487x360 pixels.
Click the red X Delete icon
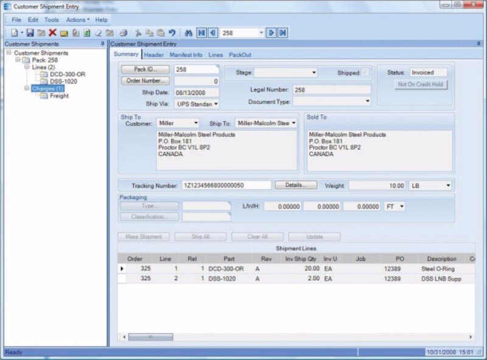pyautogui.click(x=52, y=33)
